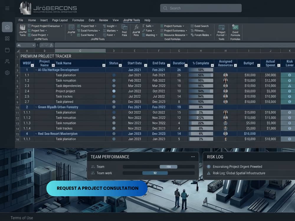Screen dimensions: 295x221
Task: Click the 55% complete bar in row 1.1
Action: coord(201,75)
